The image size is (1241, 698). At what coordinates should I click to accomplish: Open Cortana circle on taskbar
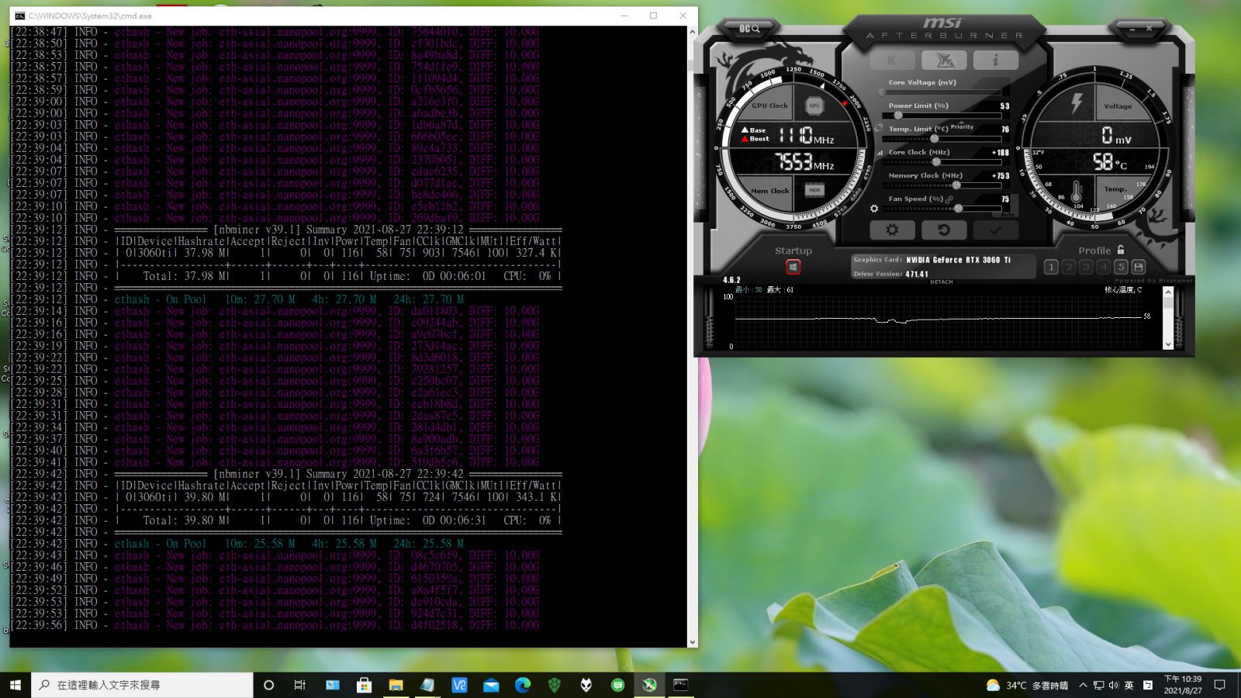(x=269, y=685)
